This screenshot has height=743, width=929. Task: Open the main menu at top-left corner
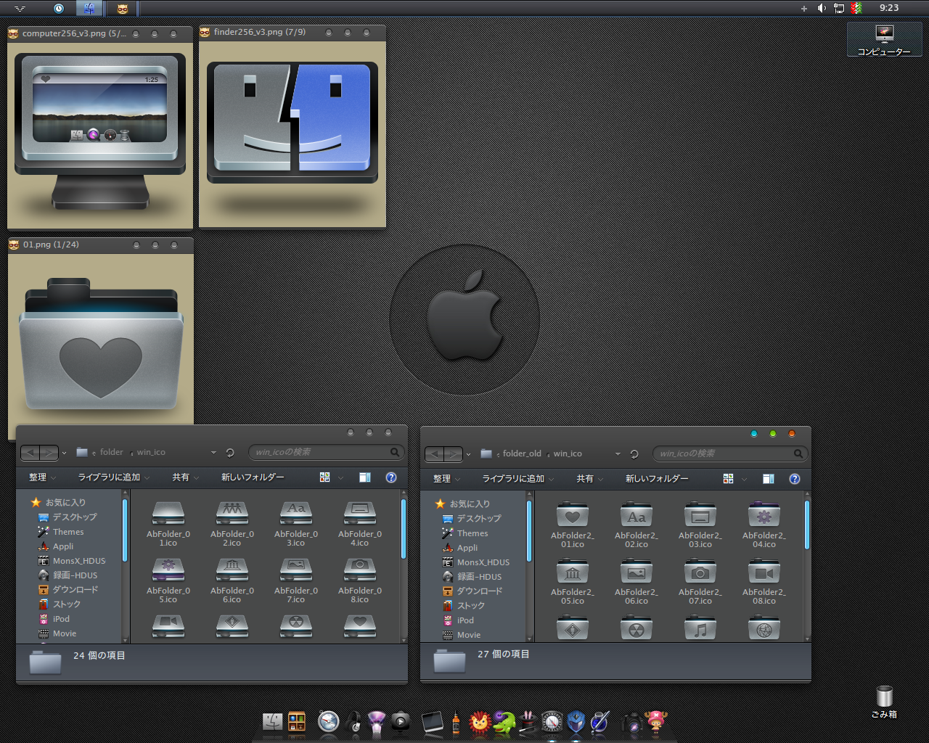20,9
